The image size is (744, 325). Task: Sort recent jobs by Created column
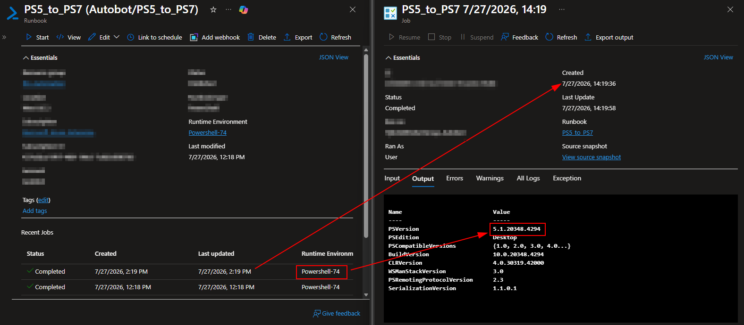106,253
